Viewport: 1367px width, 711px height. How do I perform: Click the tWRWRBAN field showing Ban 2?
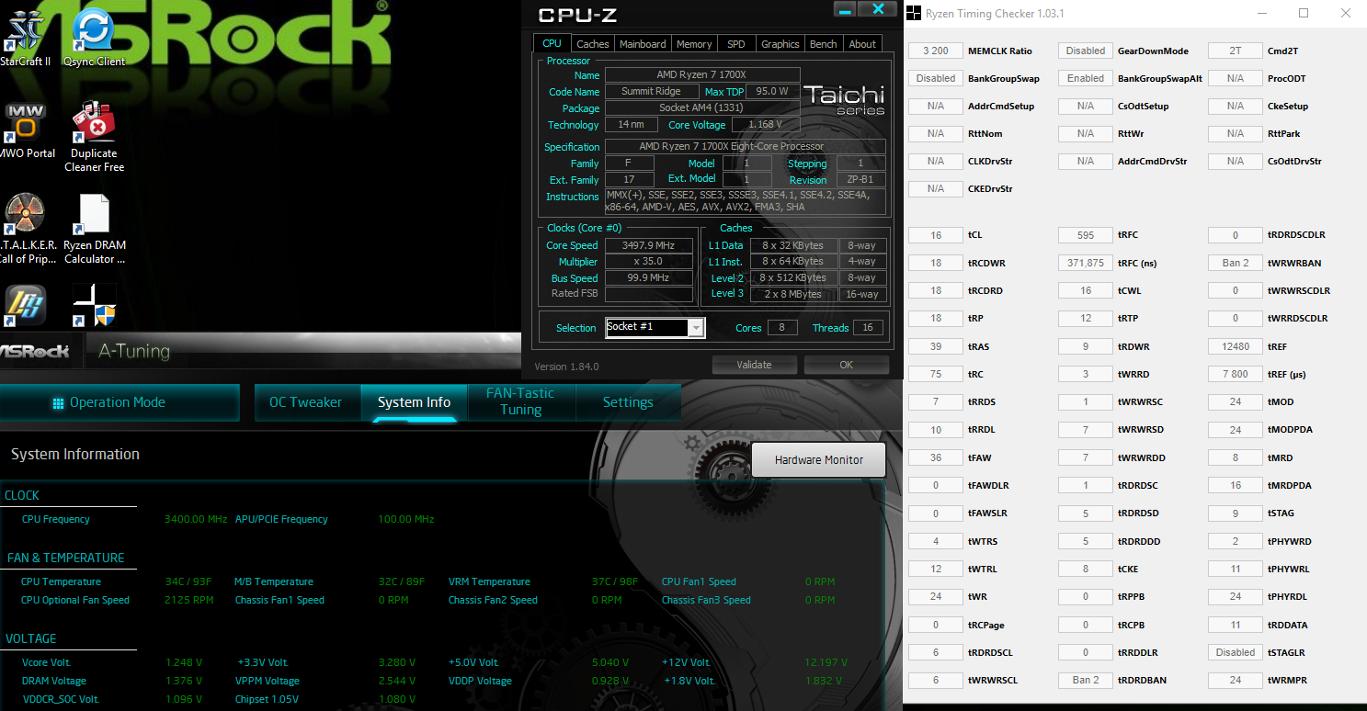1236,263
